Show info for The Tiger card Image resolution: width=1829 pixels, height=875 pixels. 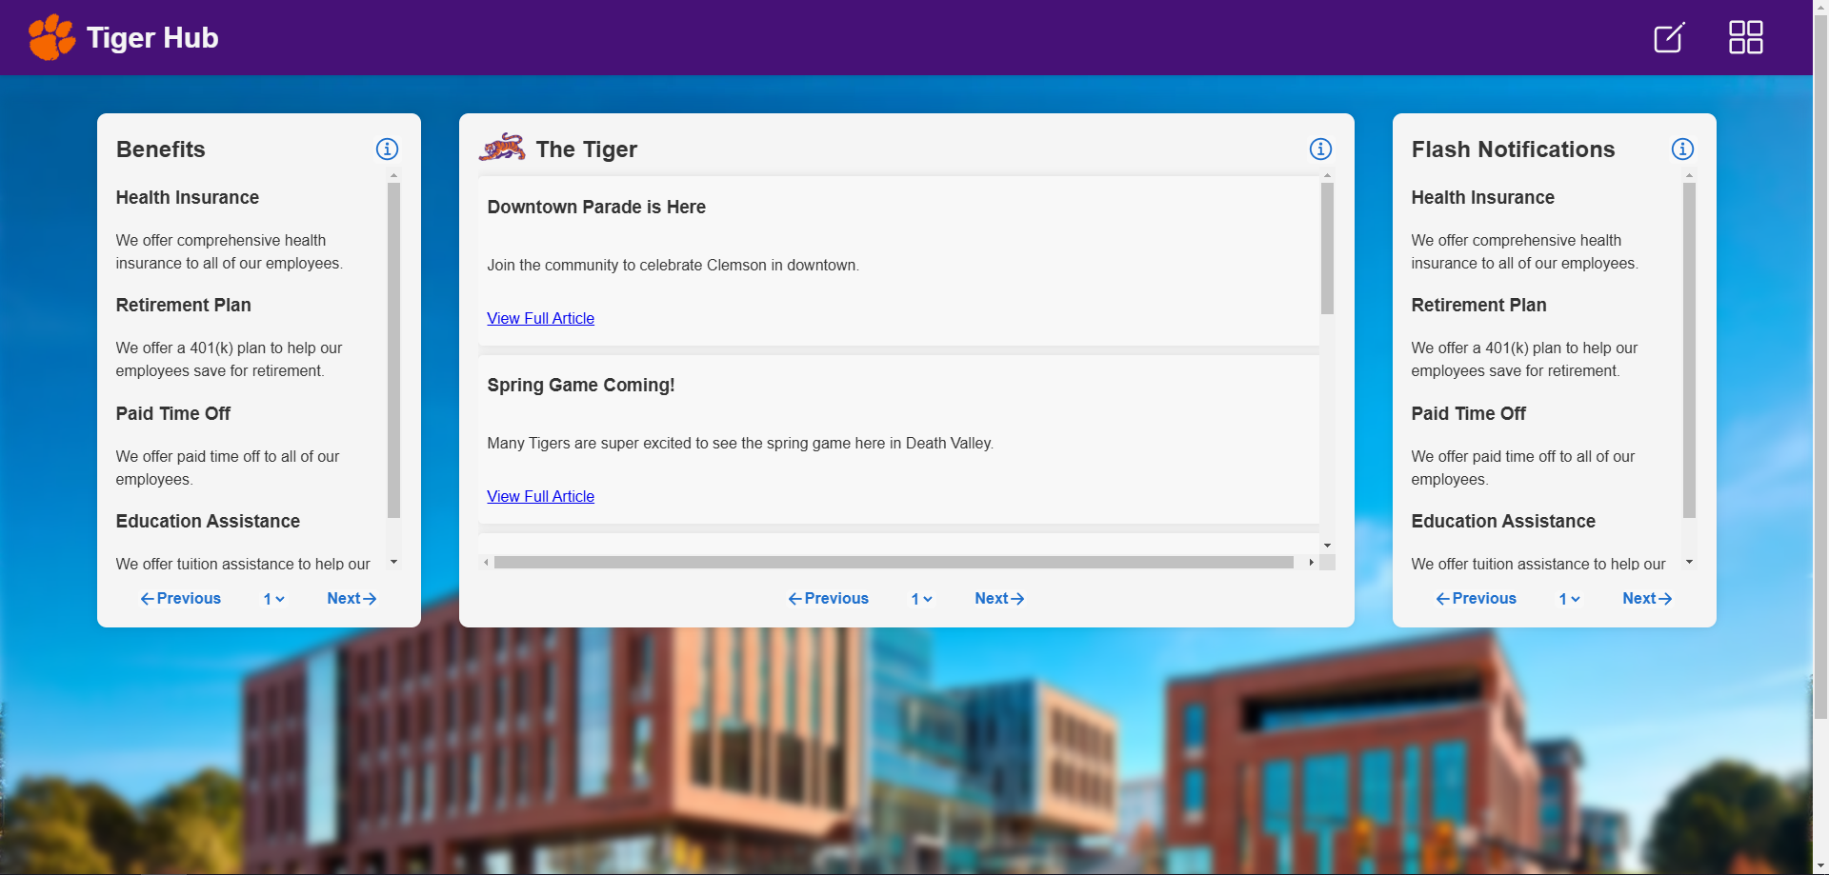[1320, 149]
